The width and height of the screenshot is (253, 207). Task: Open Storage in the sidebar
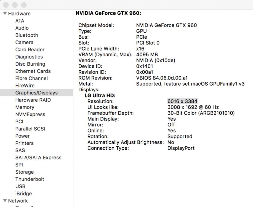pyautogui.click(x=25, y=172)
